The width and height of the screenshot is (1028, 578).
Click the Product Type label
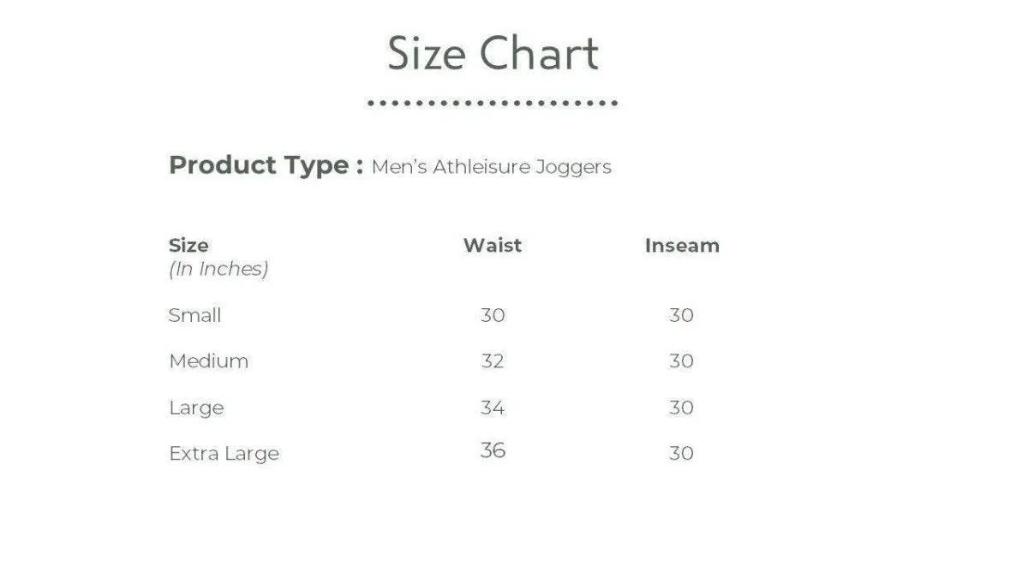click(266, 165)
